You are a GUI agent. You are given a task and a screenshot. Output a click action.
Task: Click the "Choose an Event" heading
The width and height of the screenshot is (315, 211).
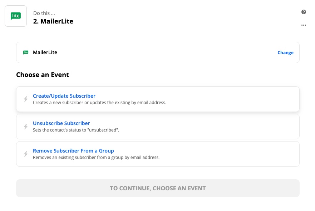click(x=43, y=75)
